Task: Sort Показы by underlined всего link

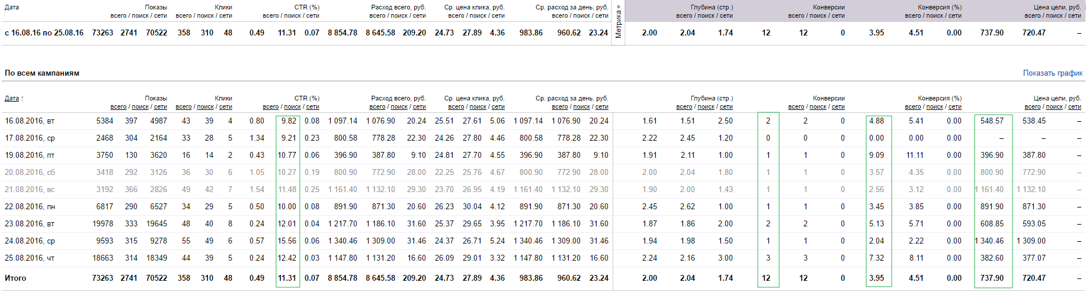Action: tap(118, 107)
